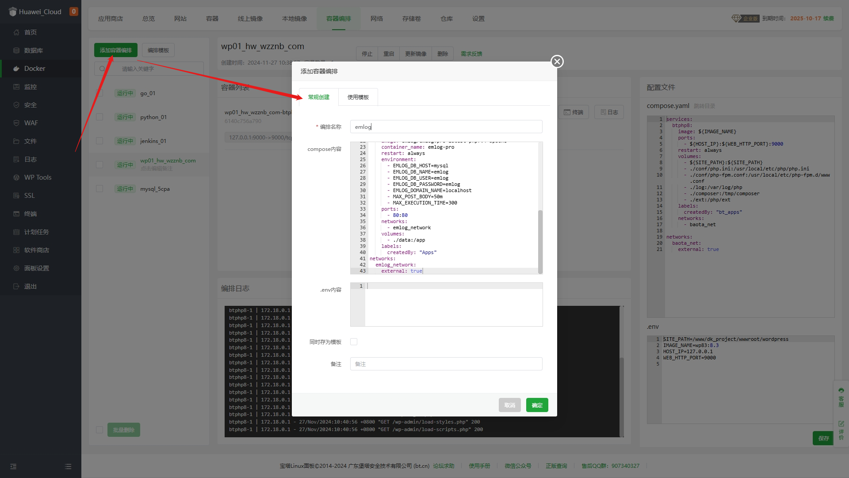The height and width of the screenshot is (478, 849).
Task: Open the 存储卷 top tab
Action: click(x=412, y=19)
